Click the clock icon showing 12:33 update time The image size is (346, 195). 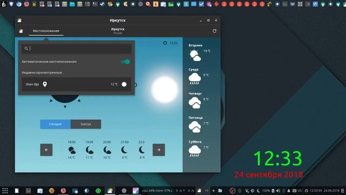point(165,43)
